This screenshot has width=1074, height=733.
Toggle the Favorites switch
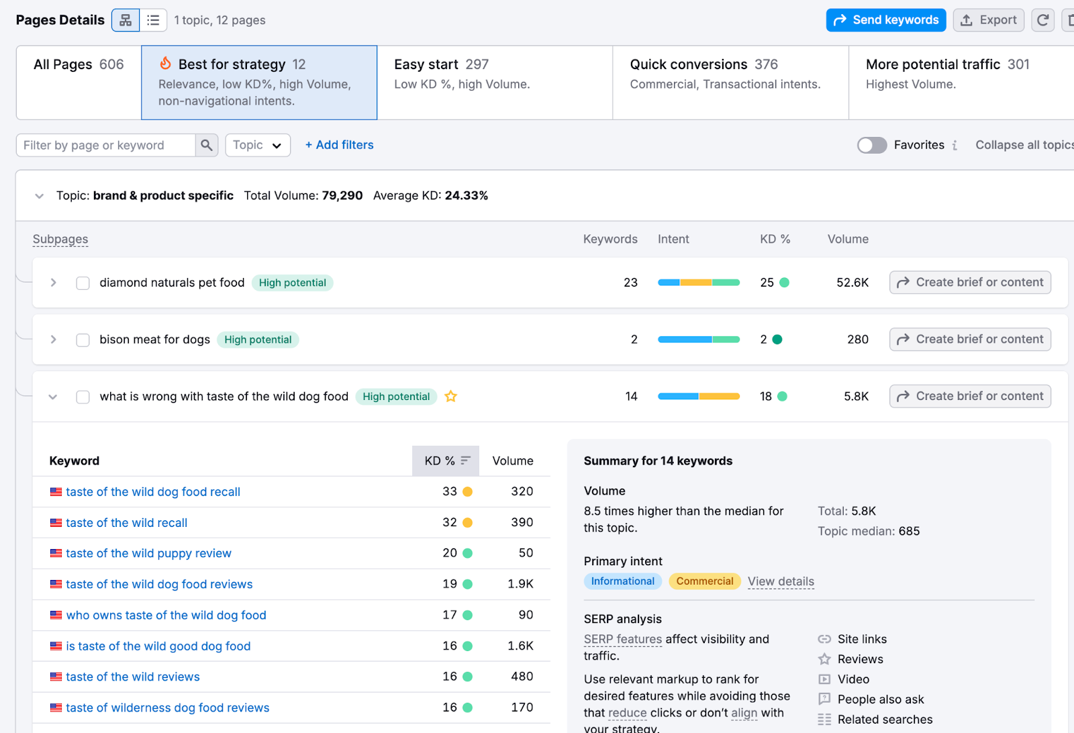tap(871, 145)
